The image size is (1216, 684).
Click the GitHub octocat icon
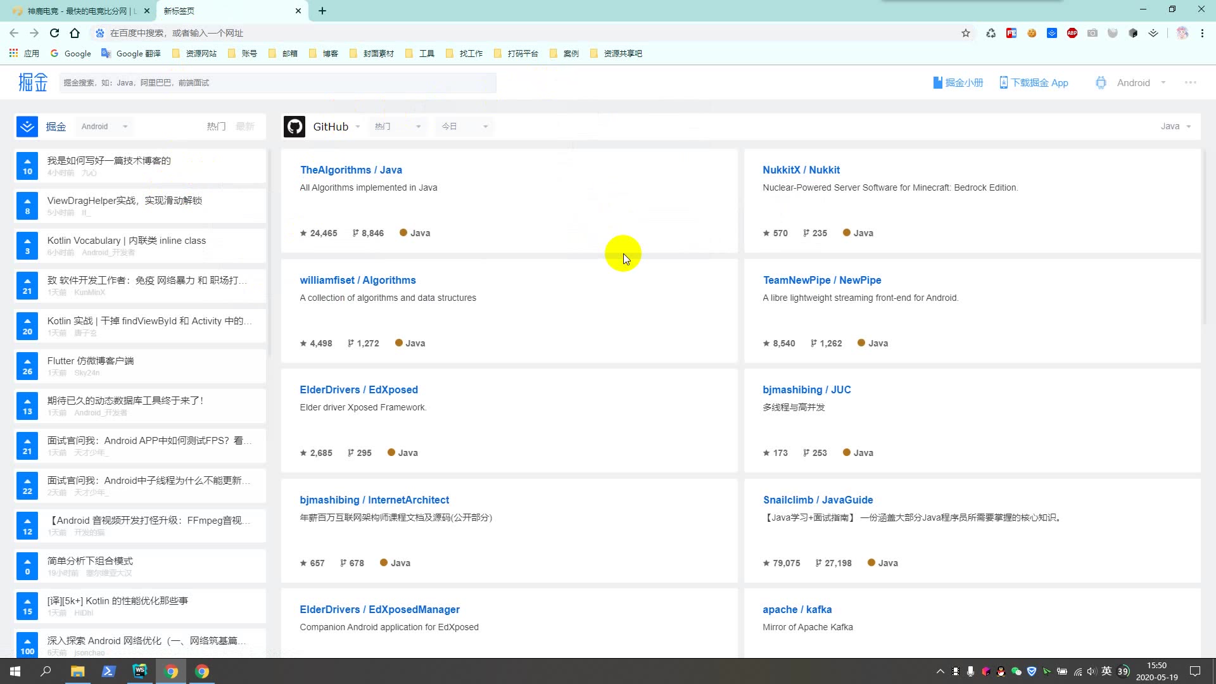294,127
